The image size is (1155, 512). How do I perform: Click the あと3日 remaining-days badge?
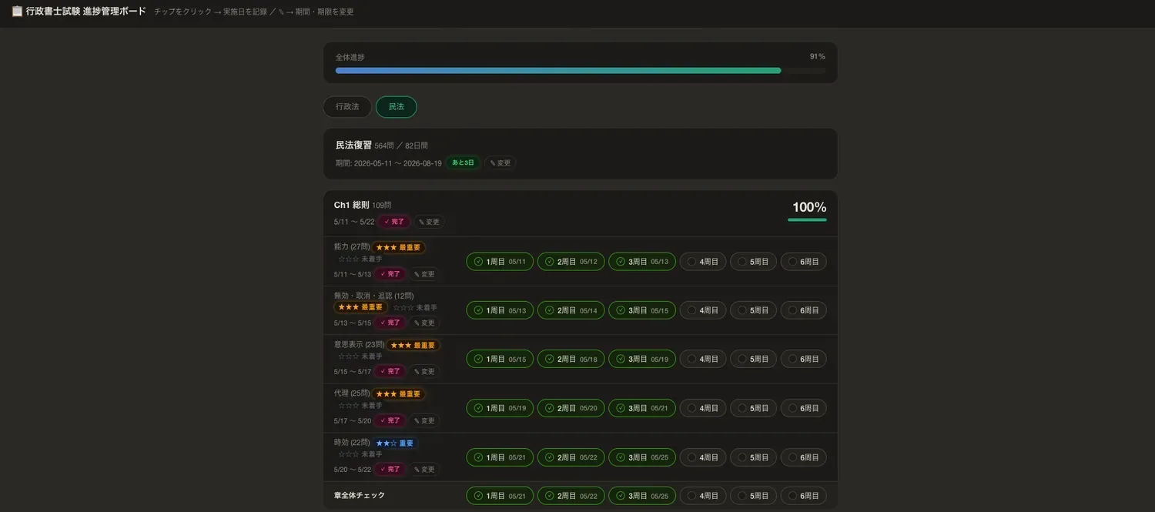pyautogui.click(x=463, y=163)
